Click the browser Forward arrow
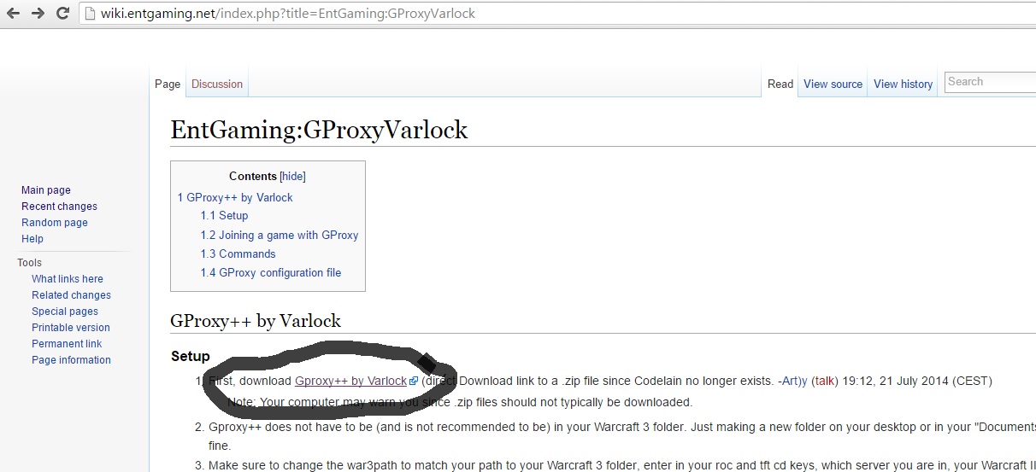Image resolution: width=1036 pixels, height=472 pixels. [x=38, y=14]
